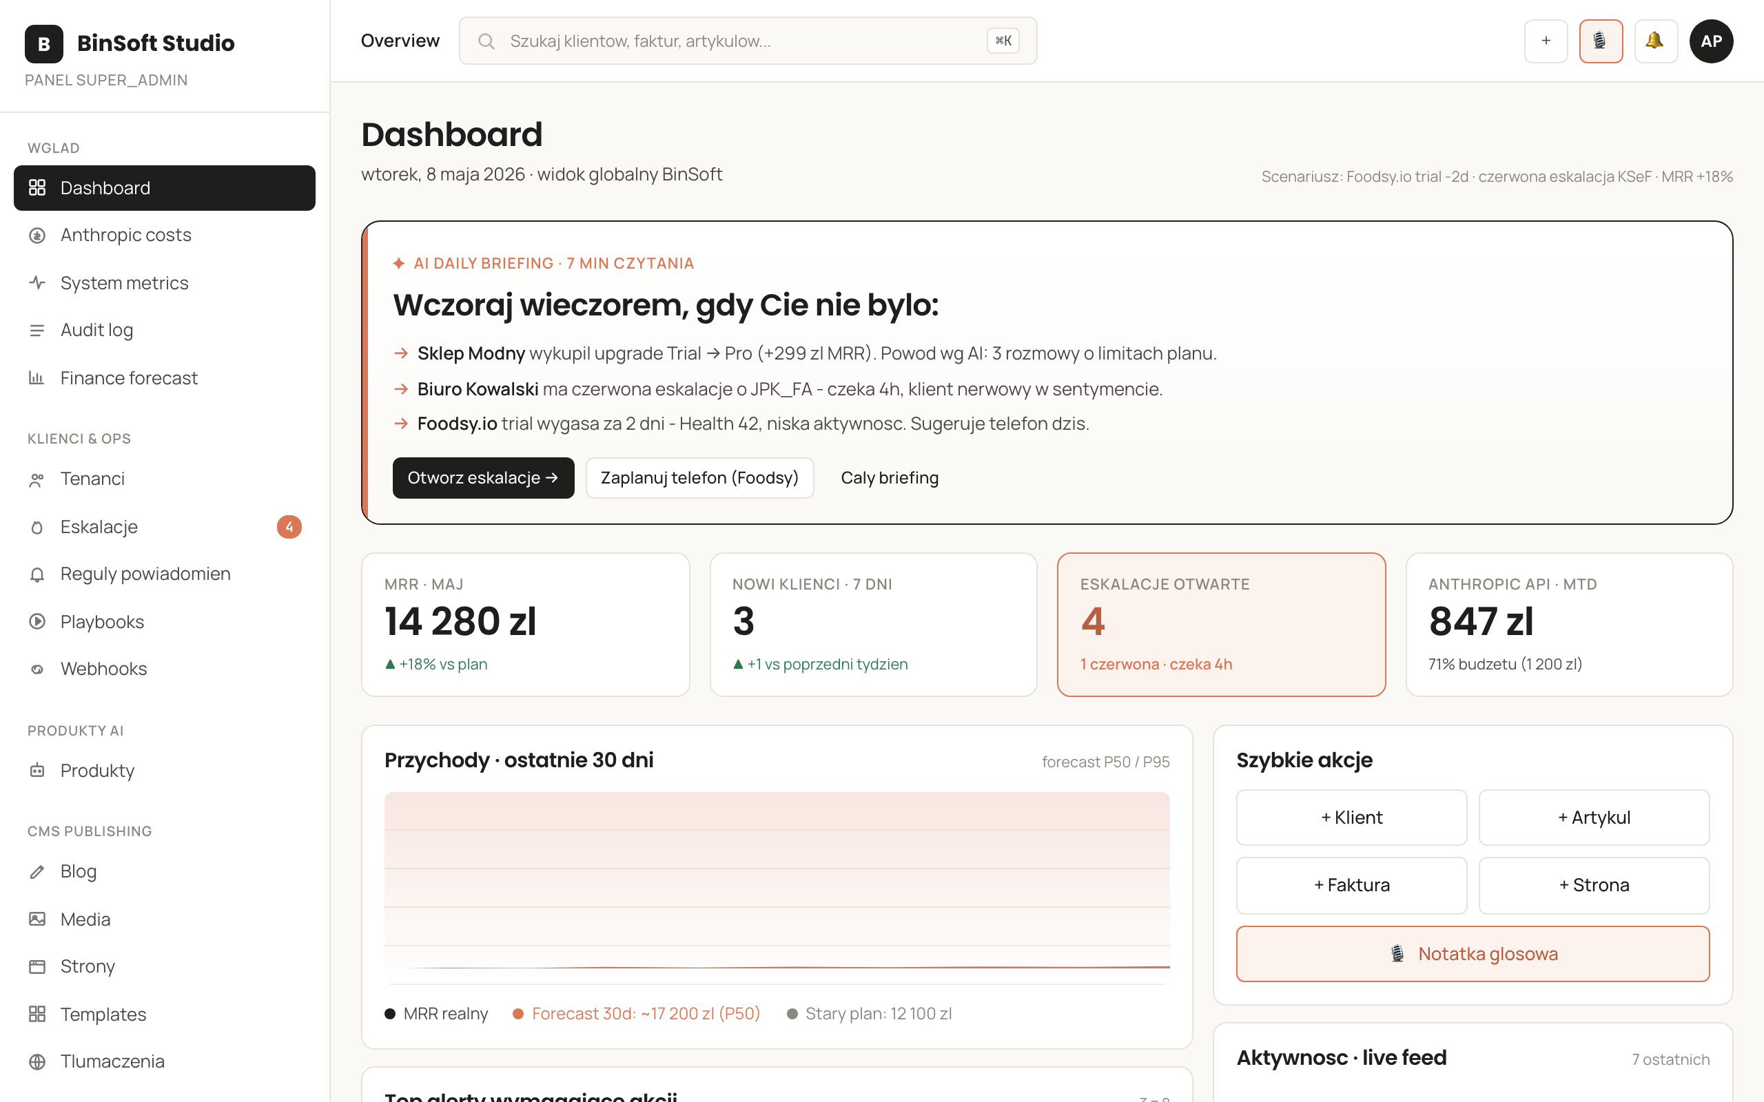Viewport: 1764px width, 1102px height.
Task: Click the Stary plan 12 100 zl legend
Action: [x=870, y=1014]
